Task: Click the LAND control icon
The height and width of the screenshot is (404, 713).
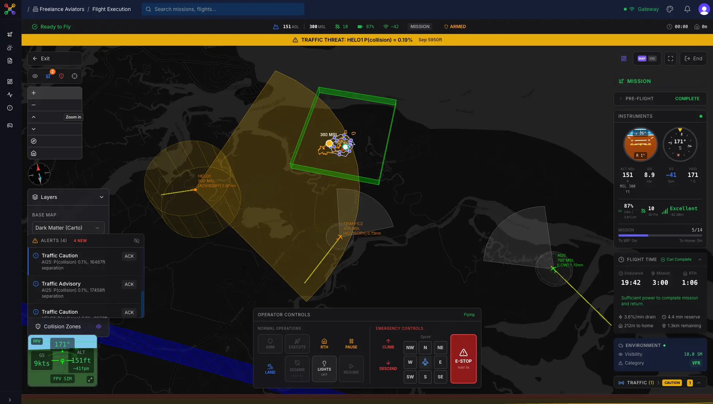Action: pos(270,369)
